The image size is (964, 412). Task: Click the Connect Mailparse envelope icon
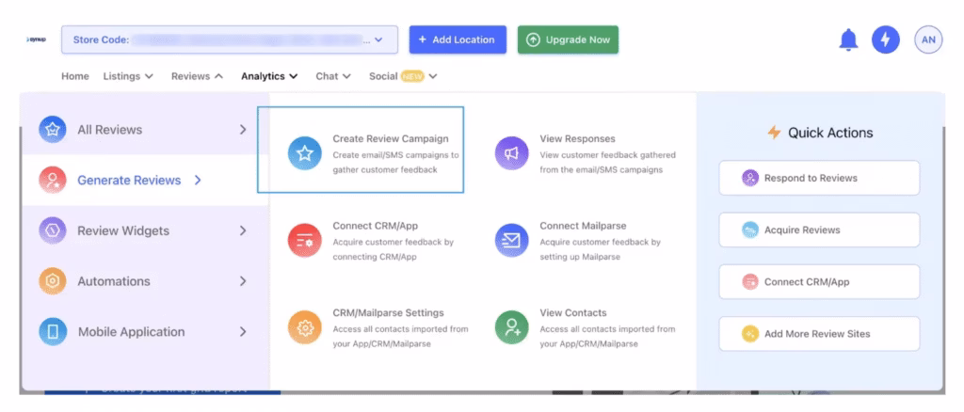(511, 240)
